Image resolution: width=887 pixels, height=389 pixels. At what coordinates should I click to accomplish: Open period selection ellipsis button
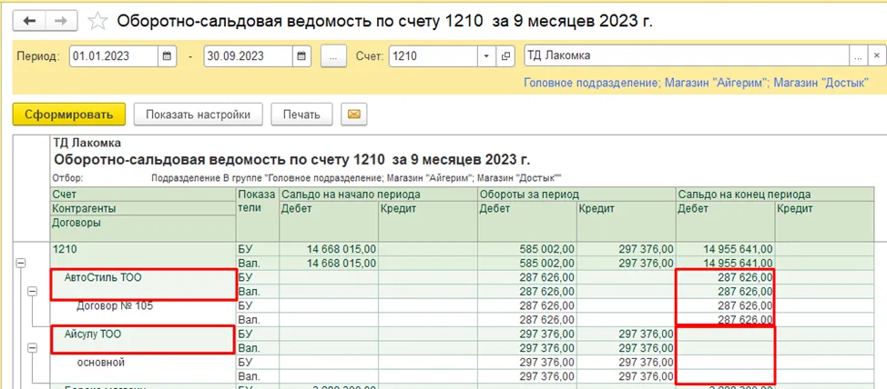(333, 55)
